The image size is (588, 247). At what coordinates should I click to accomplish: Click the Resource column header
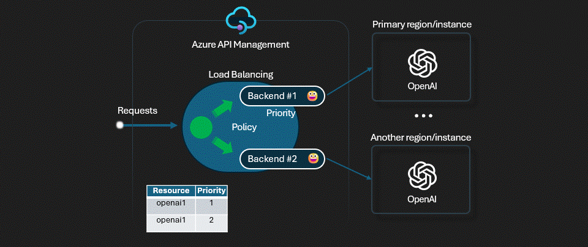(x=171, y=191)
